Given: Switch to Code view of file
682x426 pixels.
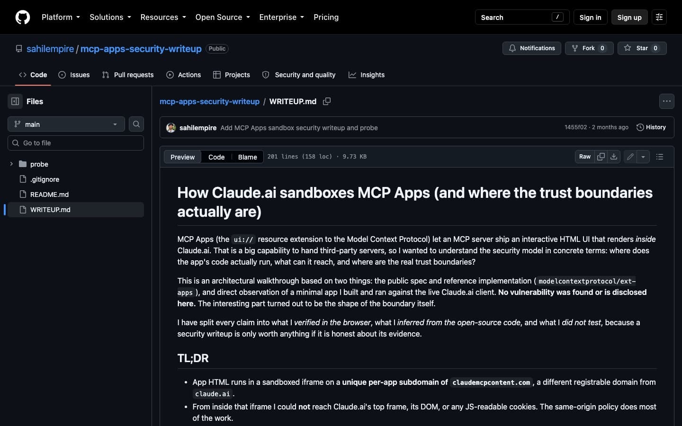Looking at the screenshot, I should 216,157.
